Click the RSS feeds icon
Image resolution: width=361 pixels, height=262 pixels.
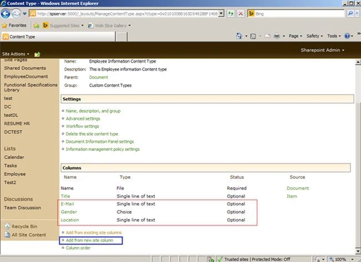(253, 36)
